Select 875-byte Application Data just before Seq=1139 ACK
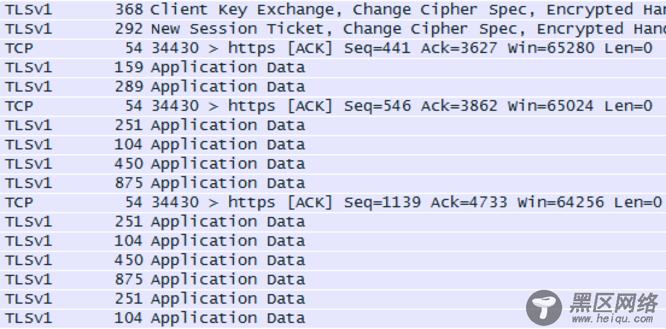Image resolution: width=666 pixels, height=329 pixels. point(333,183)
